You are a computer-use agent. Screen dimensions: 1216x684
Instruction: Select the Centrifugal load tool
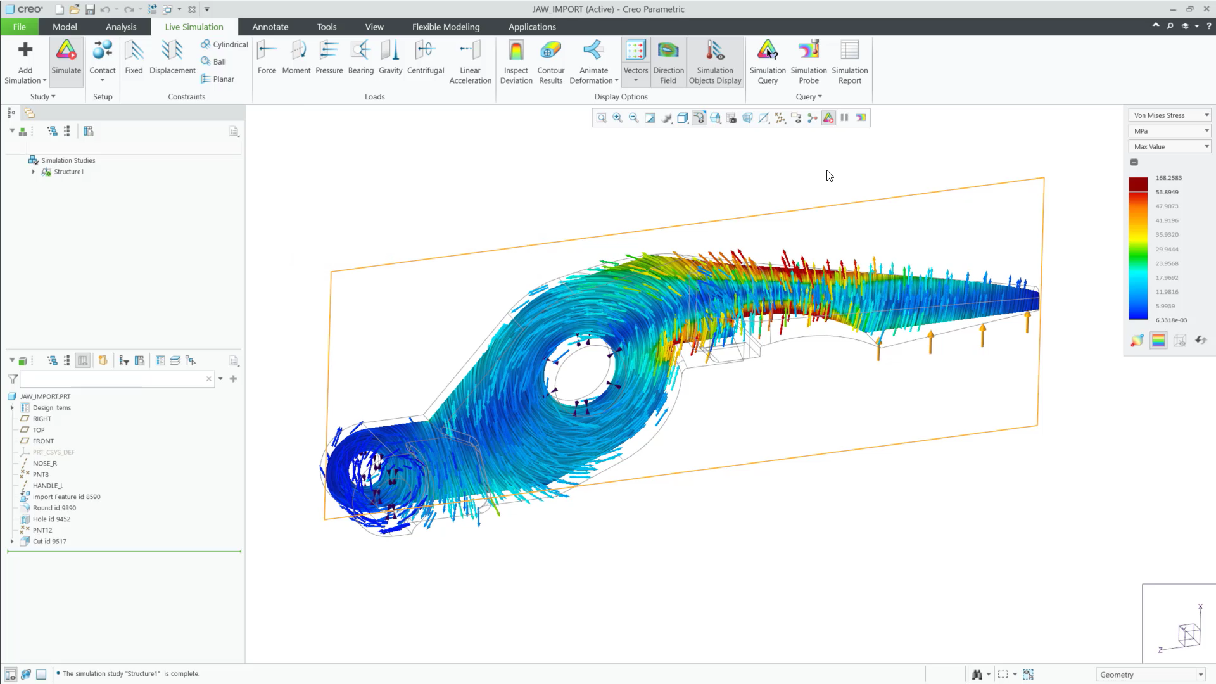pyautogui.click(x=426, y=58)
